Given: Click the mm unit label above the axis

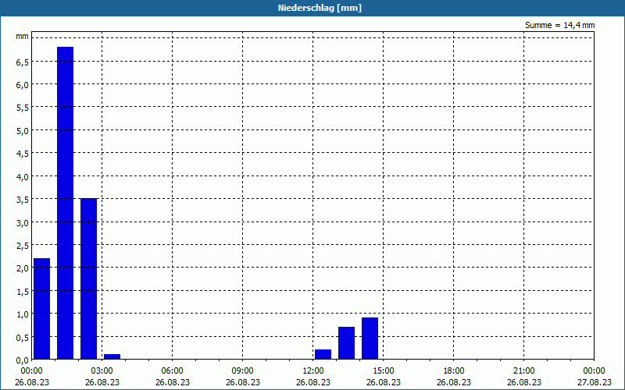Looking at the screenshot, I should click(x=23, y=37).
